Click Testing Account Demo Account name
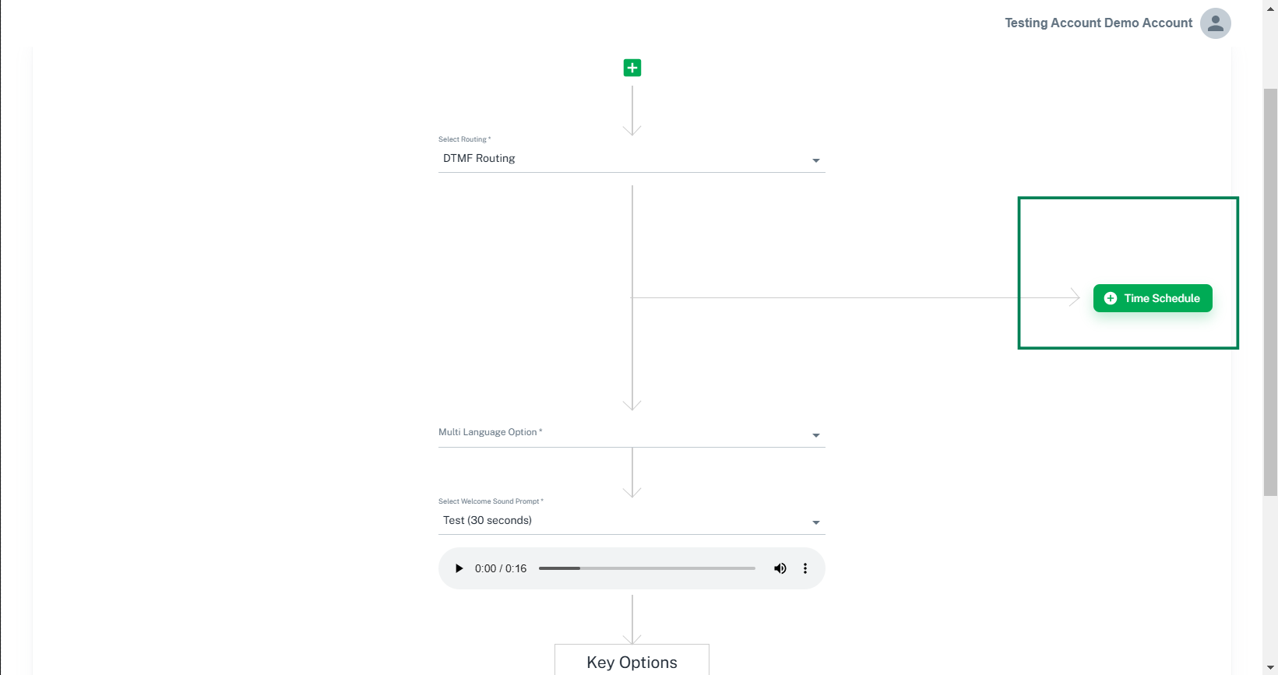 point(1098,23)
